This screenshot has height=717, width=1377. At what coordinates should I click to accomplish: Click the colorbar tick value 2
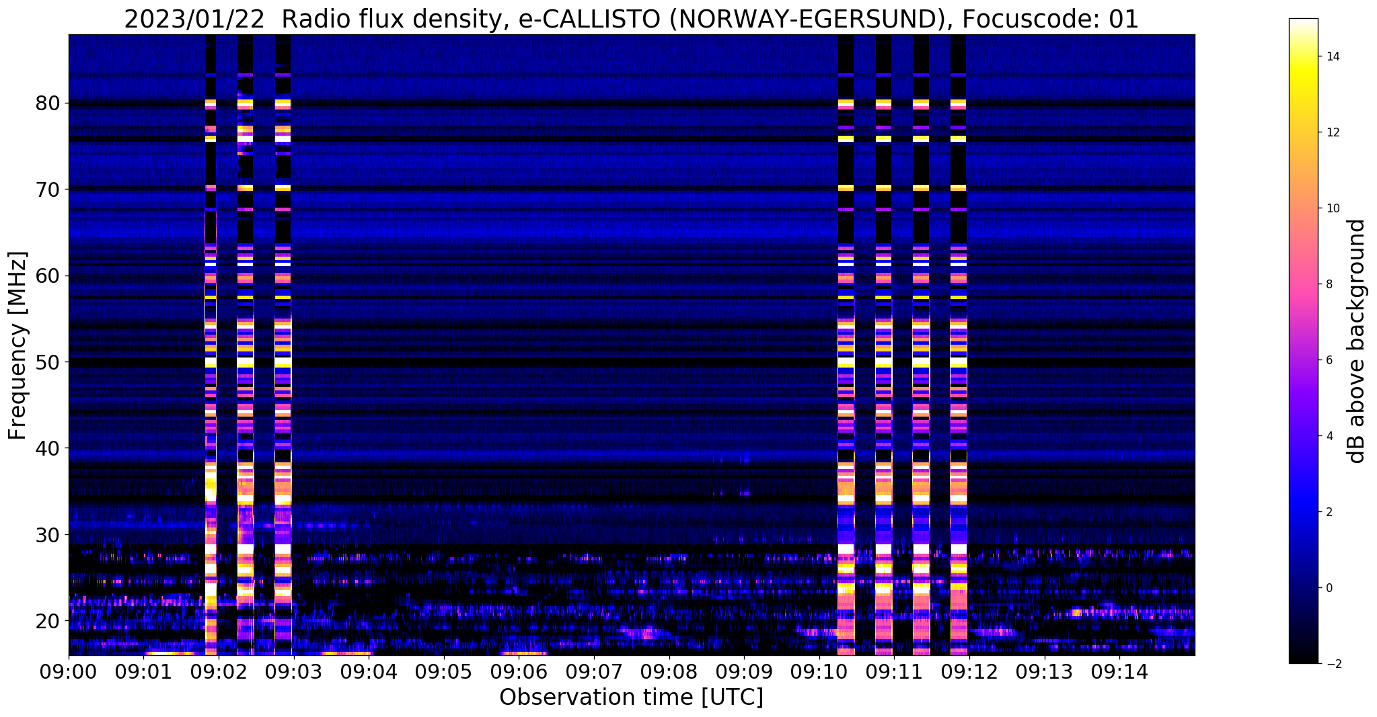1329,512
